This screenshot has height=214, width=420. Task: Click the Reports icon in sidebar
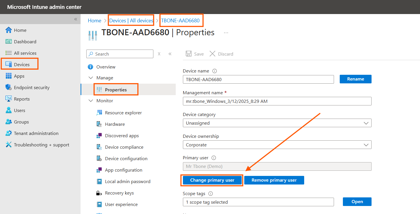(x=9, y=99)
